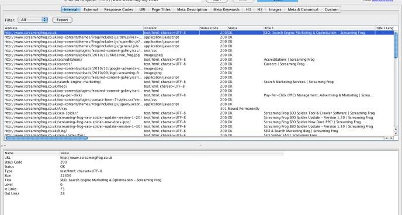Click the scroll-left arrow of horizontal scrollbar
The height and width of the screenshot is (215, 402).
click(x=387, y=138)
